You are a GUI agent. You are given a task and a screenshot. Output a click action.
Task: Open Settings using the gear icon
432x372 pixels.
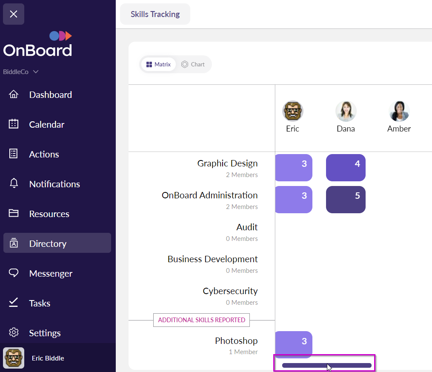(x=14, y=332)
